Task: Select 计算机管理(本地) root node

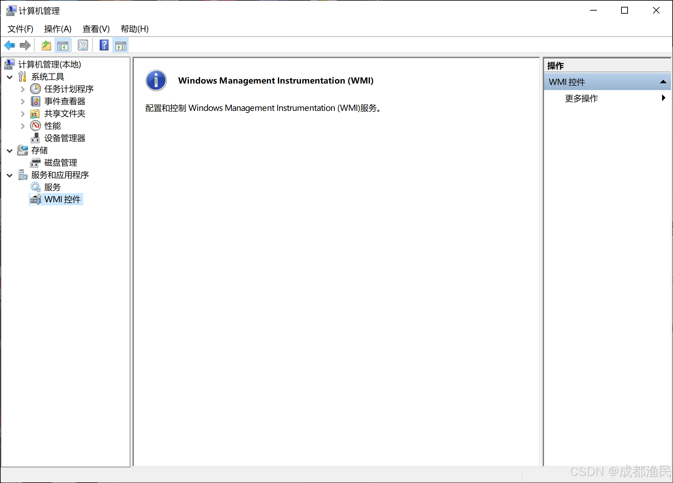Action: pos(49,64)
